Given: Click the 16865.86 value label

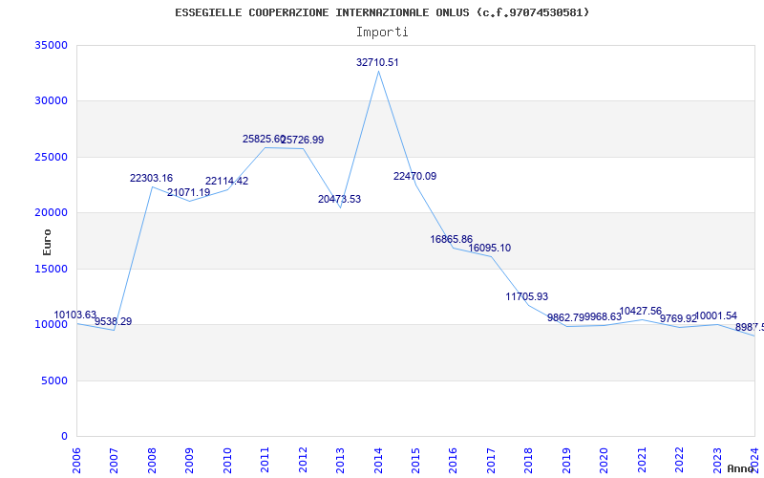Looking at the screenshot, I should coord(451,240).
